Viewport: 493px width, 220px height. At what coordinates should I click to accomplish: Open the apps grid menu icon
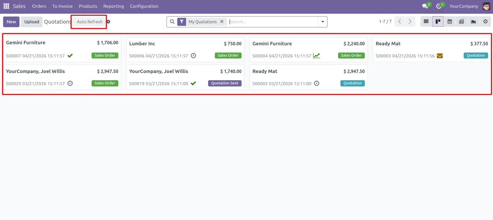tap(6, 6)
